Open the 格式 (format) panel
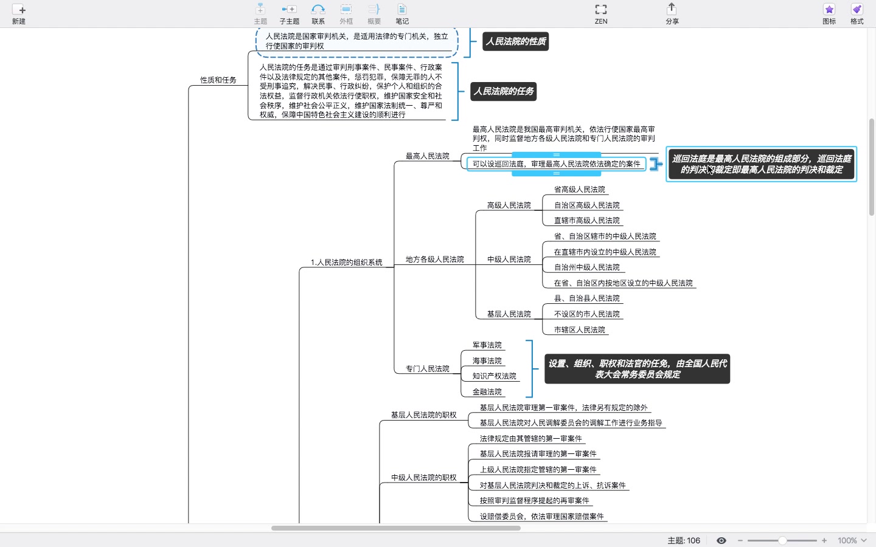876x547 pixels. click(857, 13)
